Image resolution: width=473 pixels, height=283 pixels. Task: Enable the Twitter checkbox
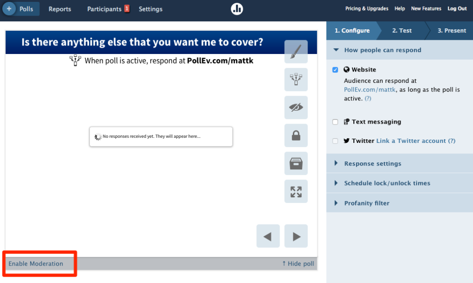pos(335,141)
